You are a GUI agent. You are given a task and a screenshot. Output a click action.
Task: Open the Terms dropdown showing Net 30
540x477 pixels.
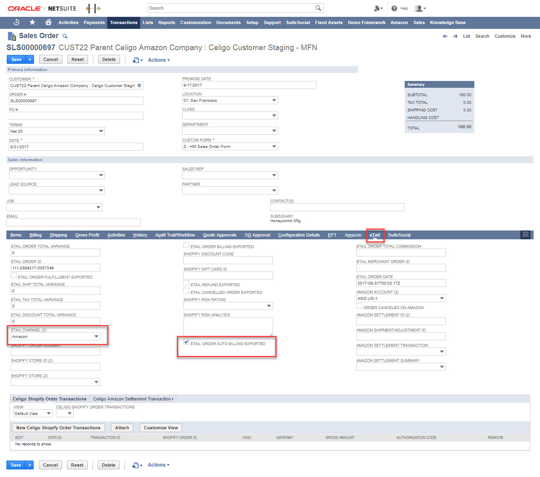pos(101,131)
